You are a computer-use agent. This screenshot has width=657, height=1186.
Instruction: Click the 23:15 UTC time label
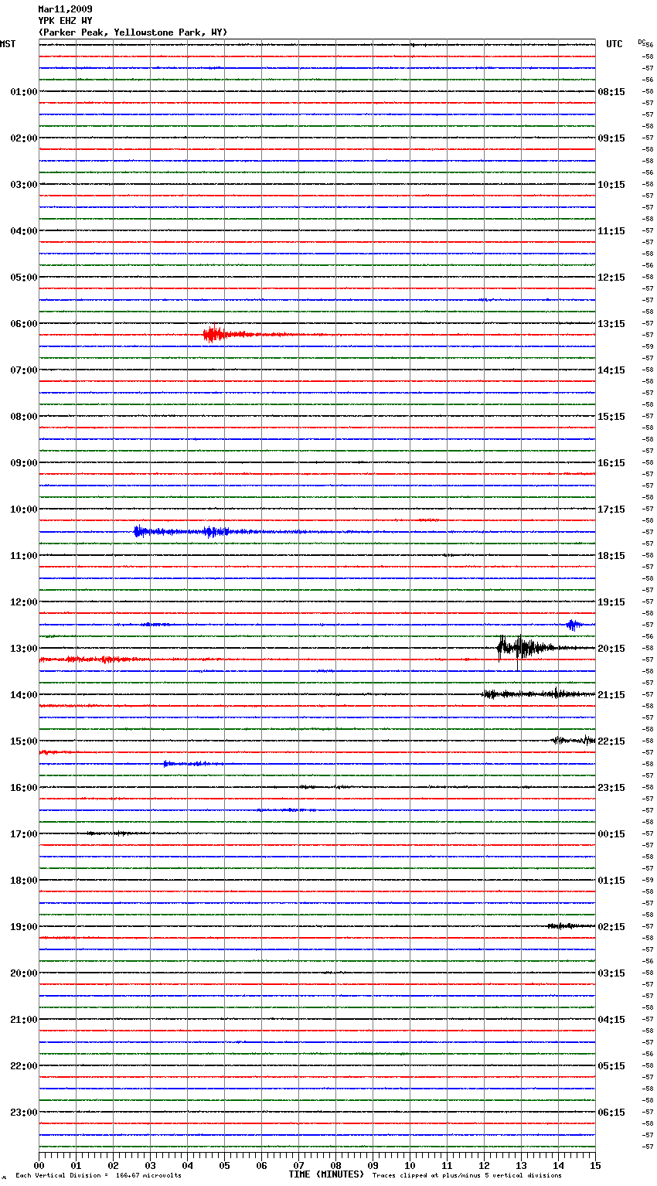pyautogui.click(x=611, y=788)
